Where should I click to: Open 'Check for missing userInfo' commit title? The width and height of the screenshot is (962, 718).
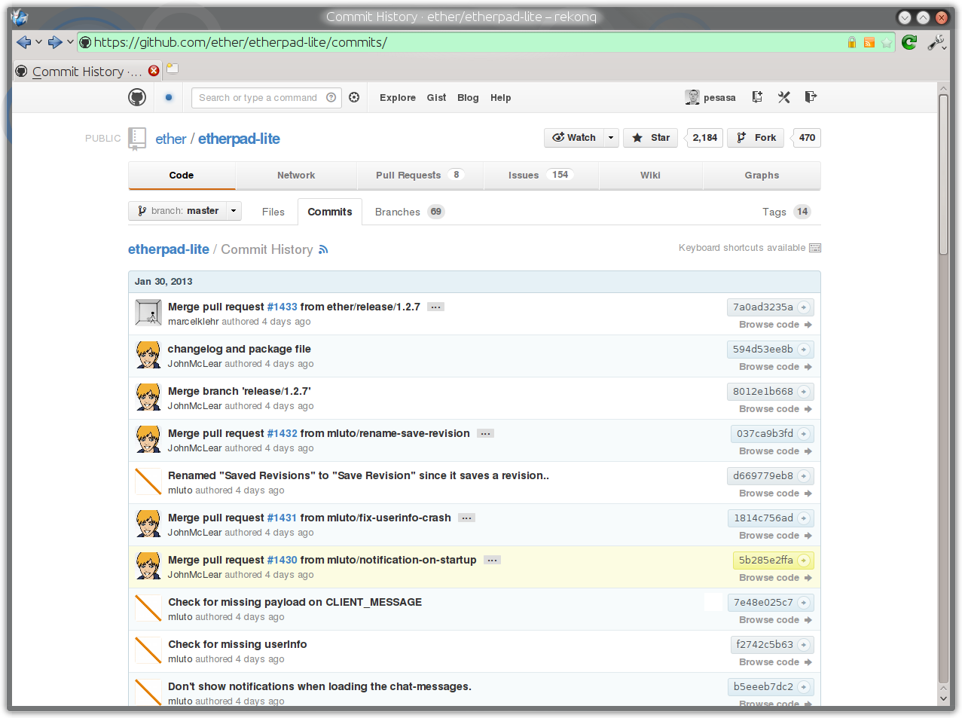[237, 644]
